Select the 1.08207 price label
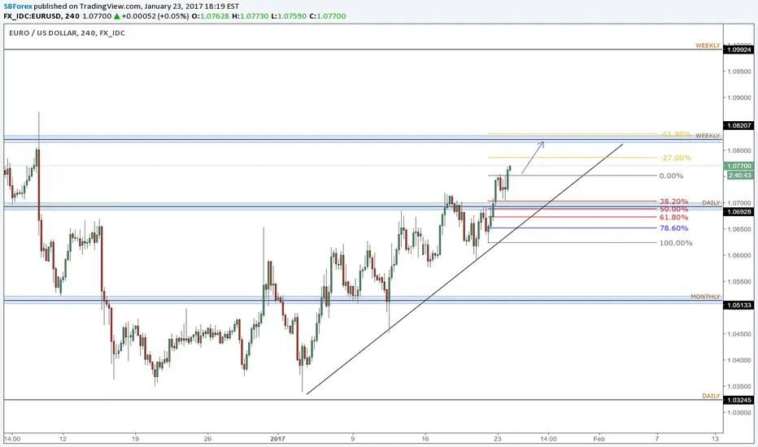The height and width of the screenshot is (447, 758). click(x=739, y=126)
